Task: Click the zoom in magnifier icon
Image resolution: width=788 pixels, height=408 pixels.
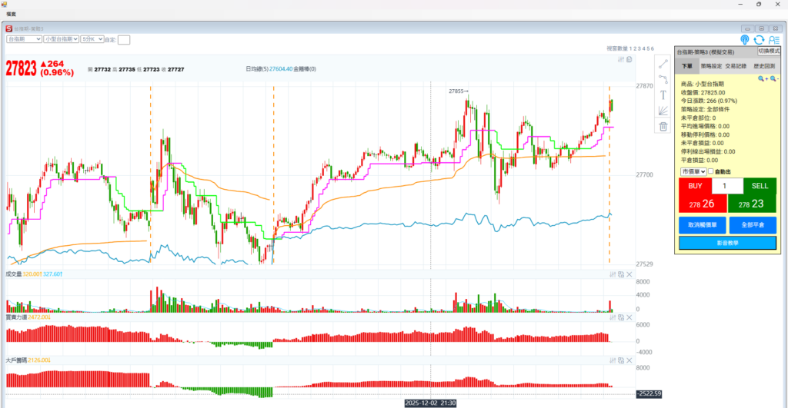Action: (761, 78)
